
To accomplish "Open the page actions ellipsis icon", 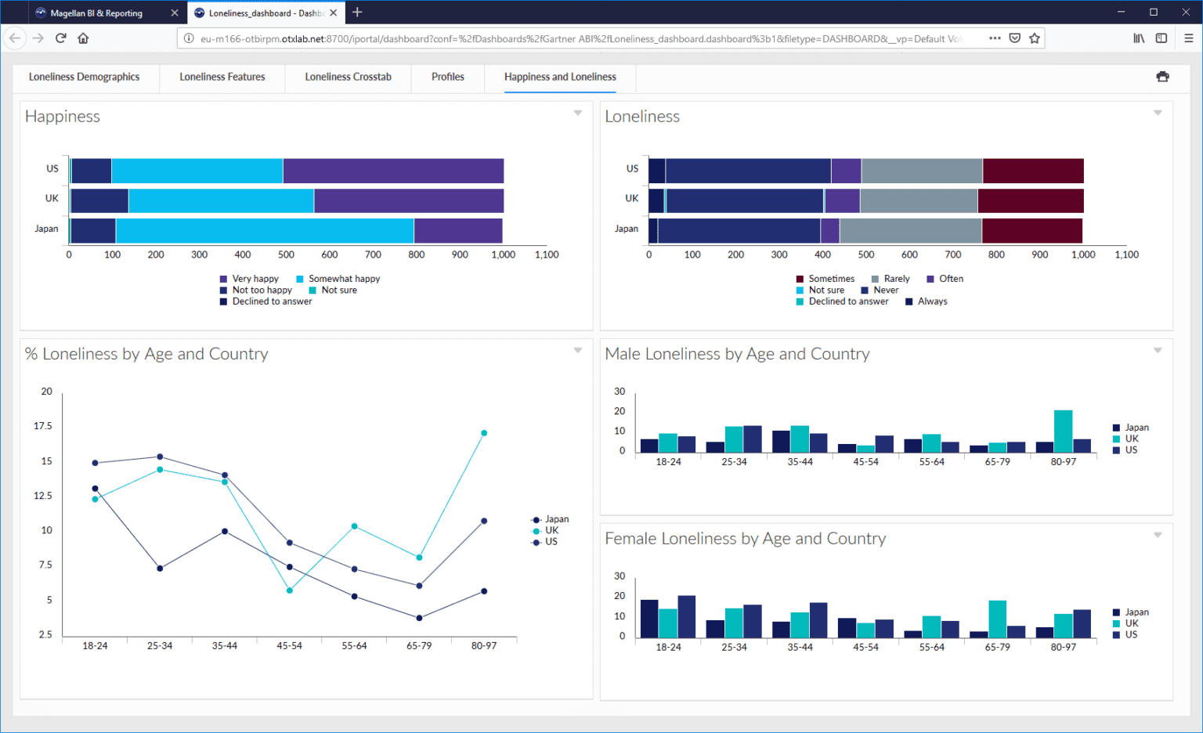I will (995, 37).
